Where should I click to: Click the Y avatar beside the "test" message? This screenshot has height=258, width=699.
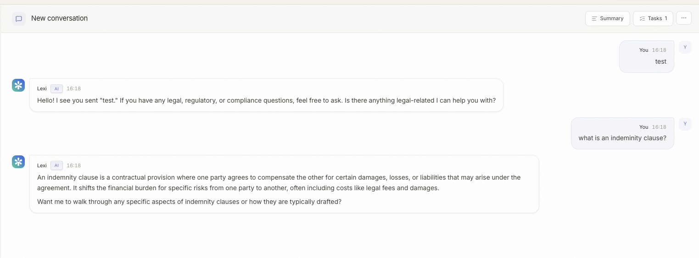click(685, 47)
